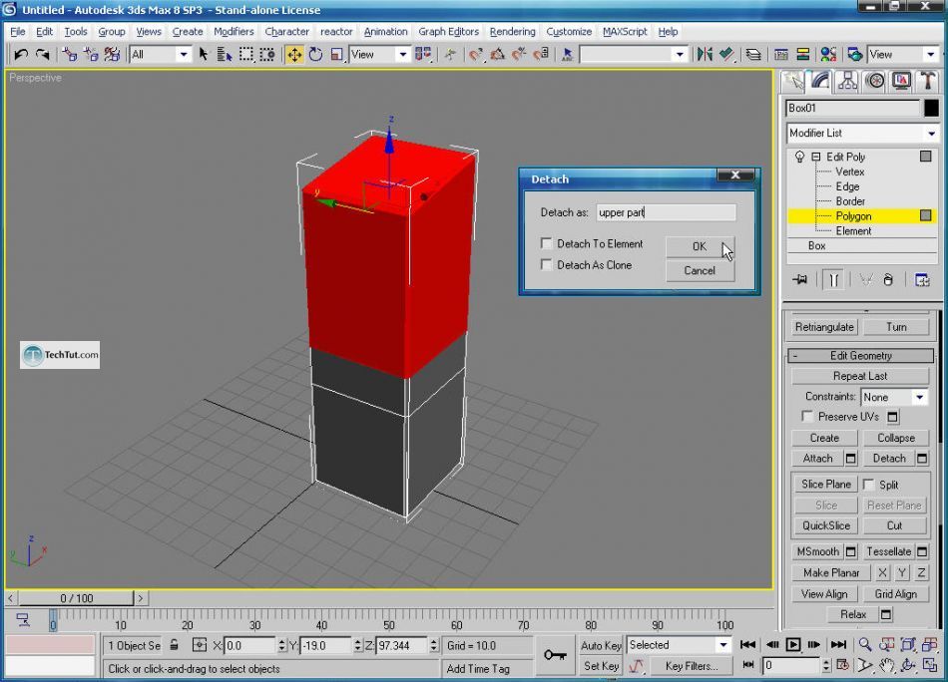The width and height of the screenshot is (948, 682).
Task: Activate the Pan View hand tool
Action: coord(886,665)
